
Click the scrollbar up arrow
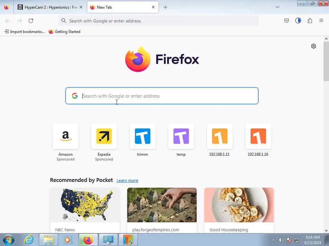326,39
